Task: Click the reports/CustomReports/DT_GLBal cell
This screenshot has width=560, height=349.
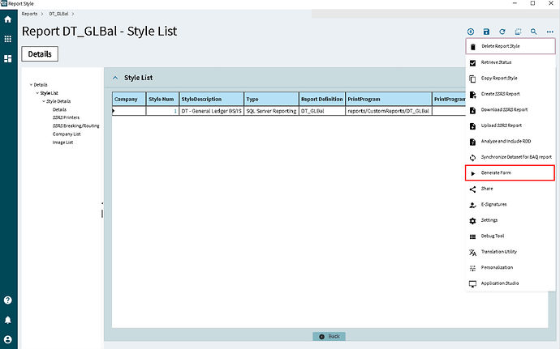Action: coord(388,111)
